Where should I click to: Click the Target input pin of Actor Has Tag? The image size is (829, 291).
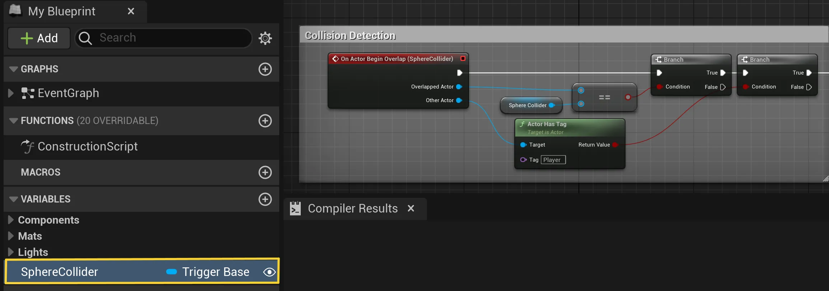523,145
